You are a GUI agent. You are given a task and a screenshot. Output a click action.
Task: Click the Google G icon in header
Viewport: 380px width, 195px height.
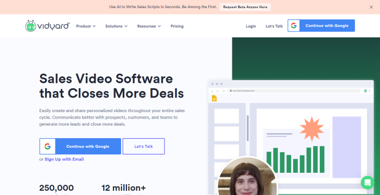tap(294, 25)
